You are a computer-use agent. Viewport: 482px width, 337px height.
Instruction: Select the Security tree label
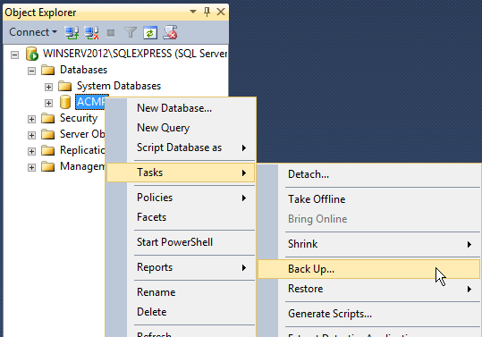tap(79, 118)
